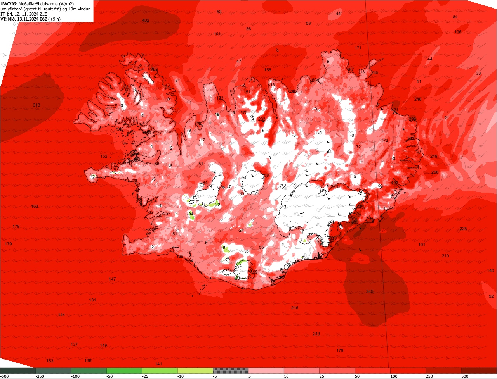Select the legend swatch between -10 and -5

click(195, 370)
